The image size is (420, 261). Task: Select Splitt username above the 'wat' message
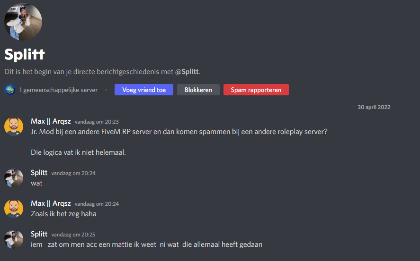[39, 173]
